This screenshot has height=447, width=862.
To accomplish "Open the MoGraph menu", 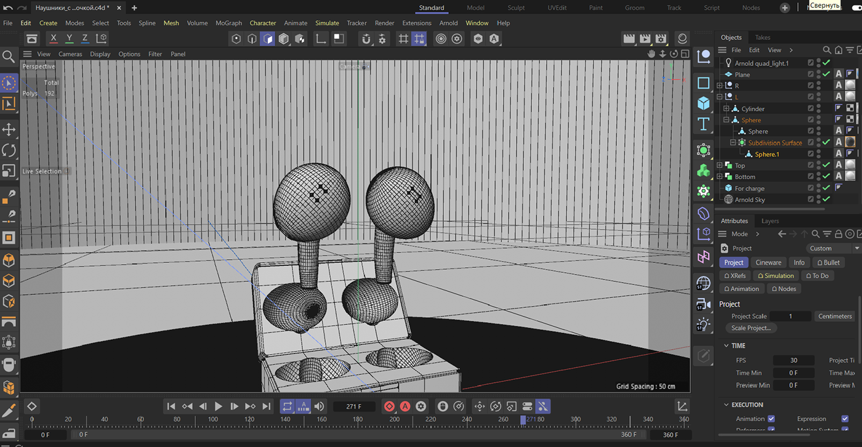I will pyautogui.click(x=228, y=23).
